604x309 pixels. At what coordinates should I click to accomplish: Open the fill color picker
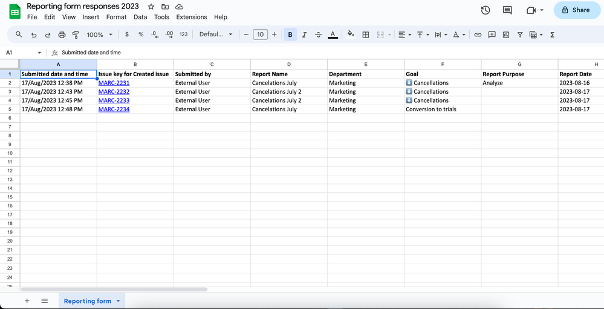tap(351, 34)
